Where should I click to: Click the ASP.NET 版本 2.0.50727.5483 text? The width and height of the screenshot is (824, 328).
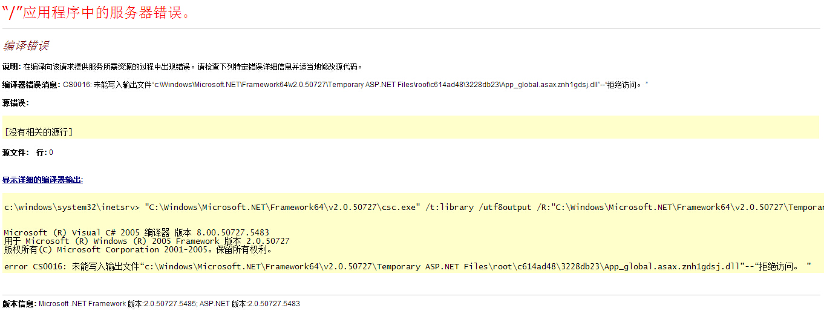(x=249, y=304)
